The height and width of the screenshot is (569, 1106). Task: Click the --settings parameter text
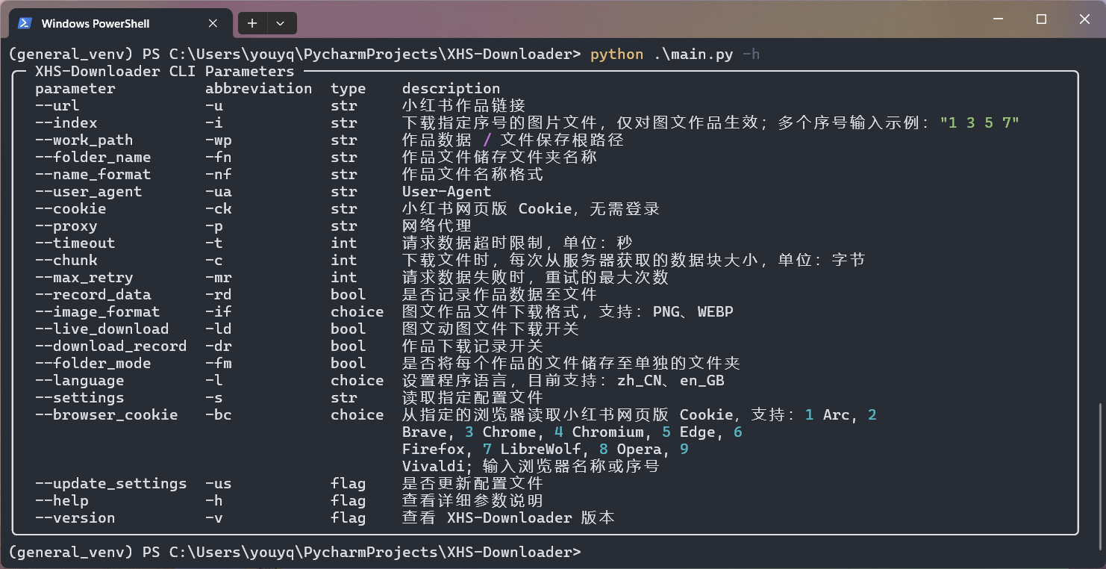(x=80, y=397)
